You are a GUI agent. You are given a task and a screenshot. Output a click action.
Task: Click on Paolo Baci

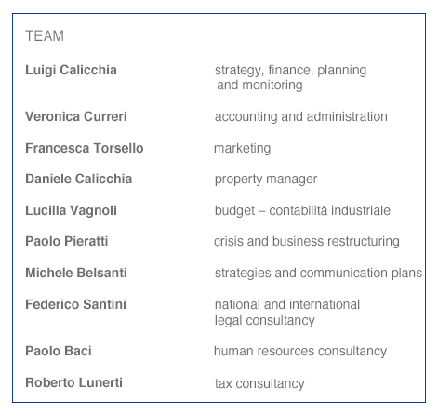59,351
